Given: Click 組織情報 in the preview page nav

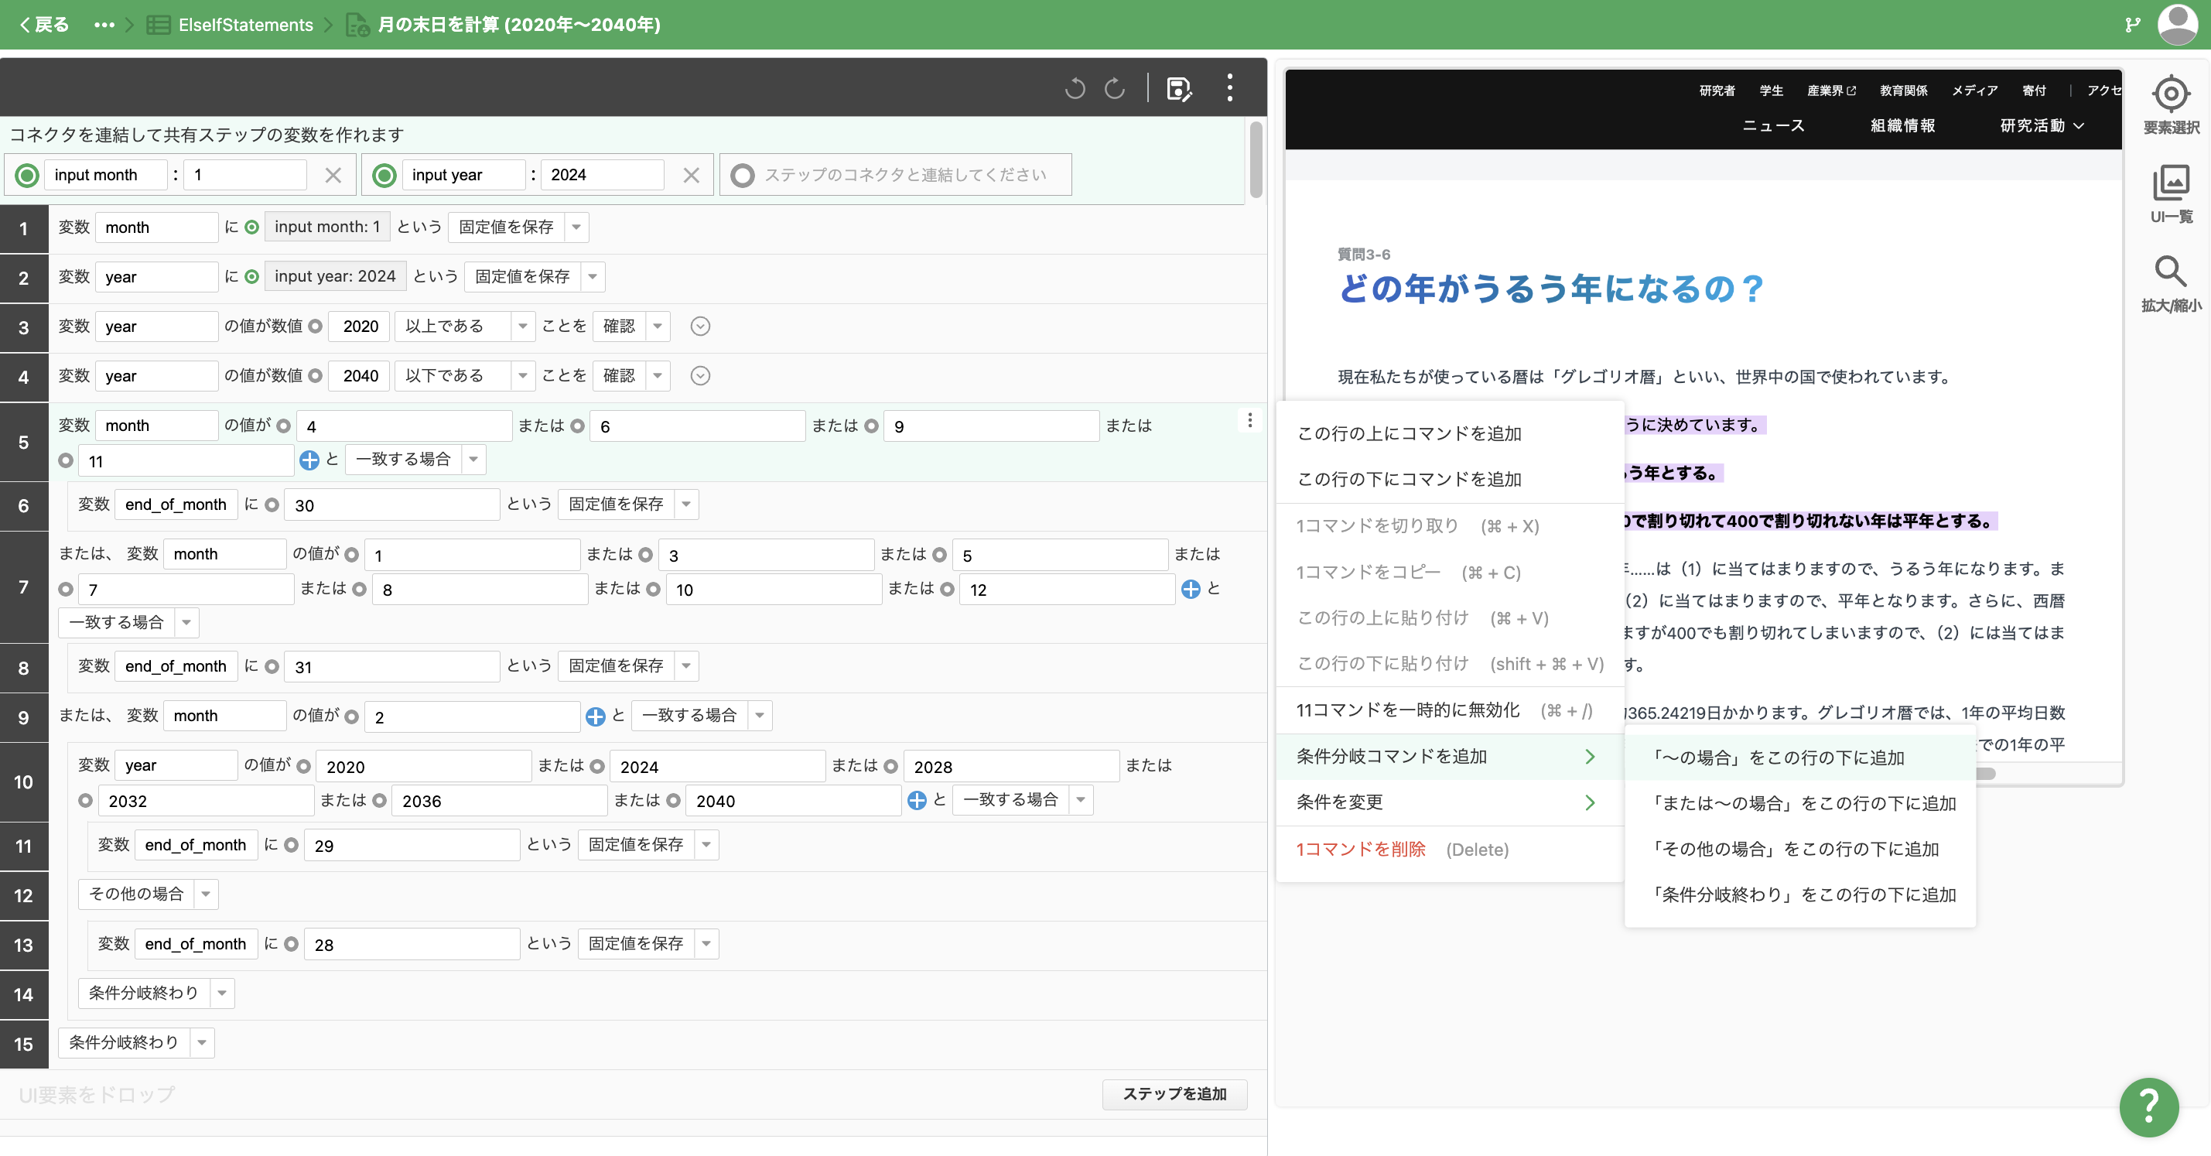Looking at the screenshot, I should pyautogui.click(x=1902, y=125).
